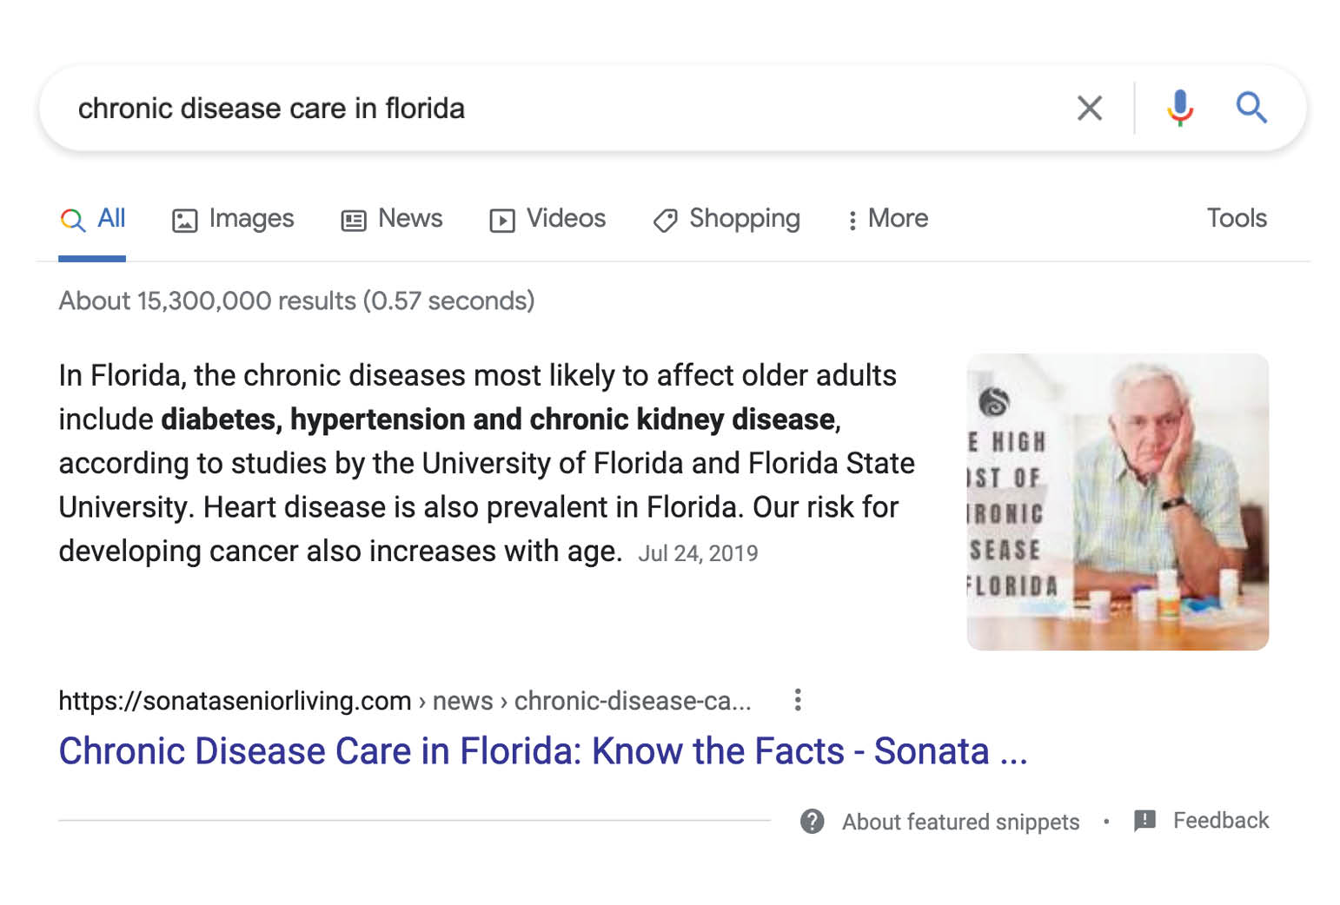This screenshot has height=905, width=1340.
Task: Expand the More options menu
Action: 887,219
